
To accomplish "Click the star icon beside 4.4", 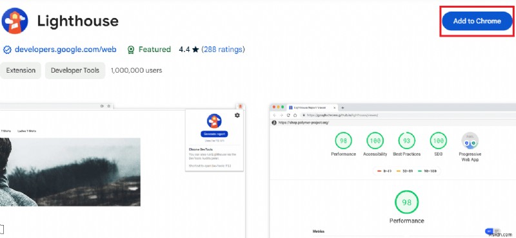I will [195, 50].
